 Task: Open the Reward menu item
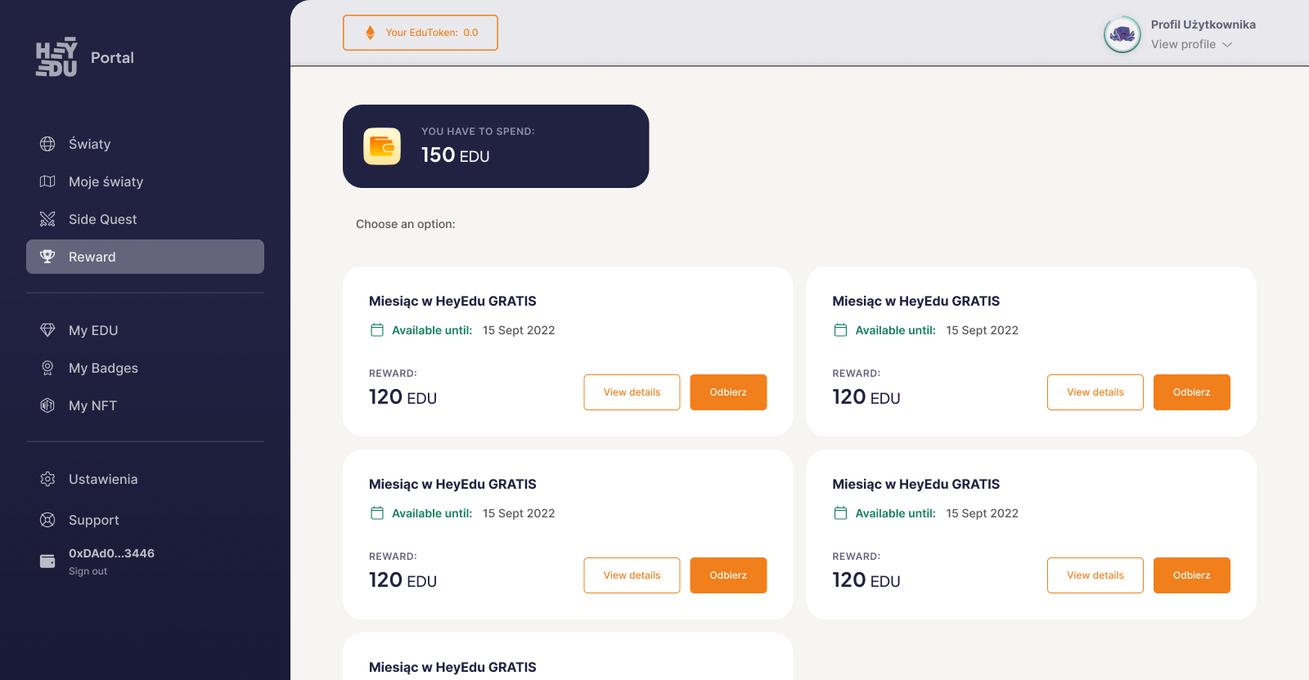point(145,257)
